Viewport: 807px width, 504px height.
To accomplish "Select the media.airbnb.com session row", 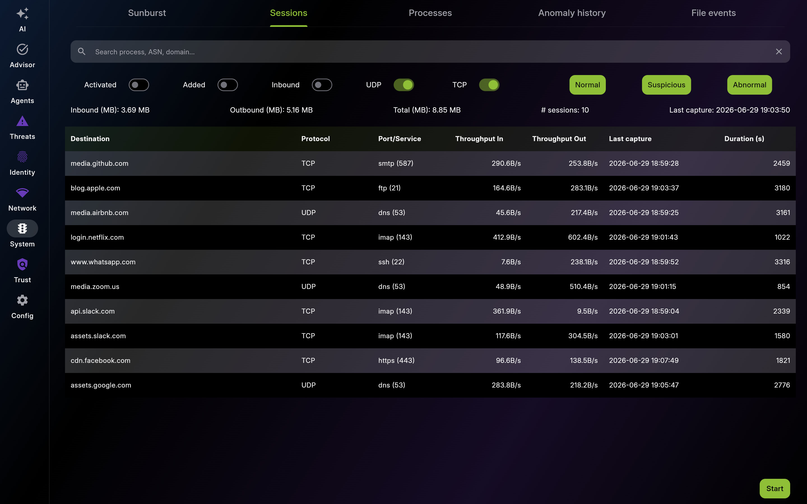I will [430, 213].
